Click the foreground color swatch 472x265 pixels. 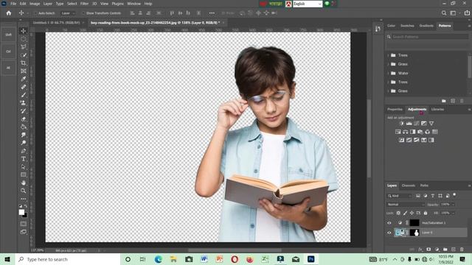[21, 212]
